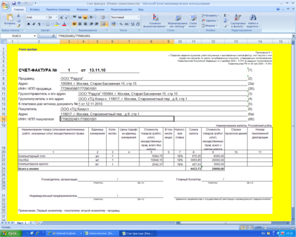Apply percent style
This screenshot has width=296, height=237.
pos(121,24)
